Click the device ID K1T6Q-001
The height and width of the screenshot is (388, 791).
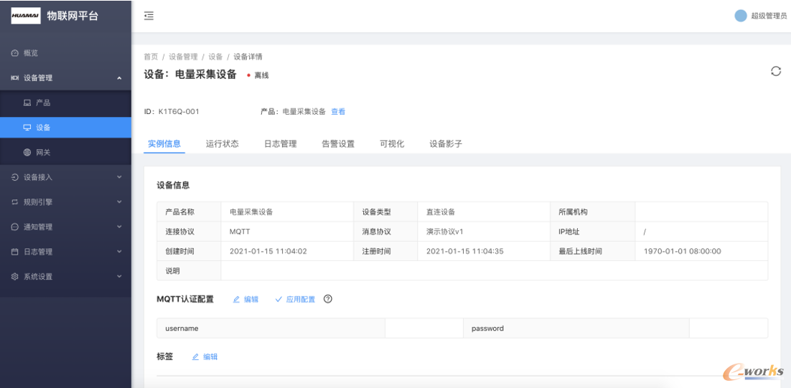[x=179, y=112]
